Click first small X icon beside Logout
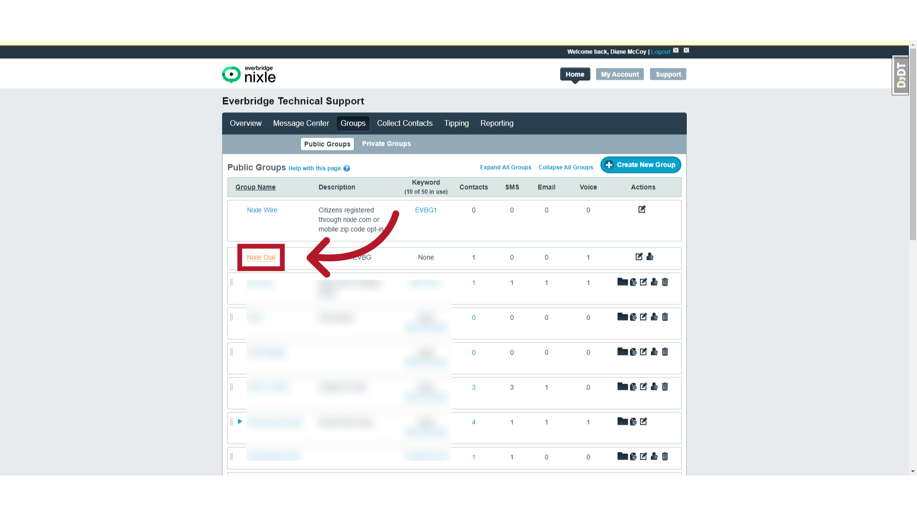Viewport: 917px width, 516px height. click(676, 50)
